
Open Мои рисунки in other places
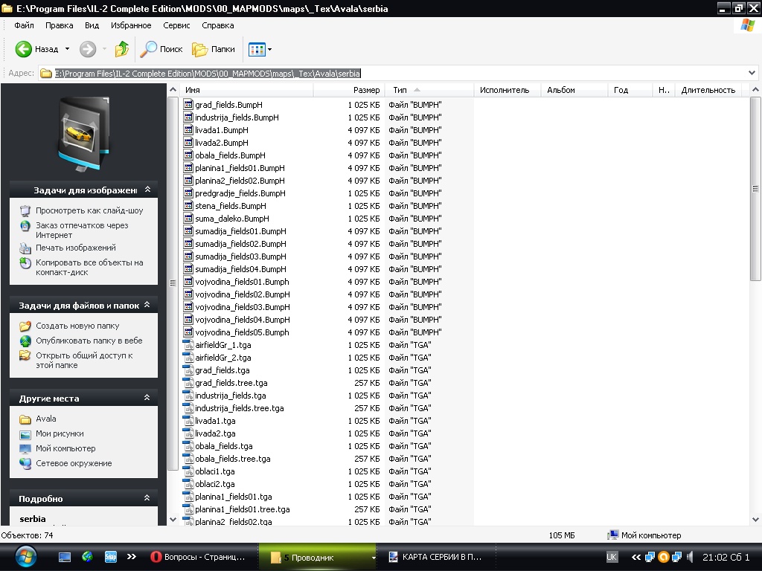(60, 433)
